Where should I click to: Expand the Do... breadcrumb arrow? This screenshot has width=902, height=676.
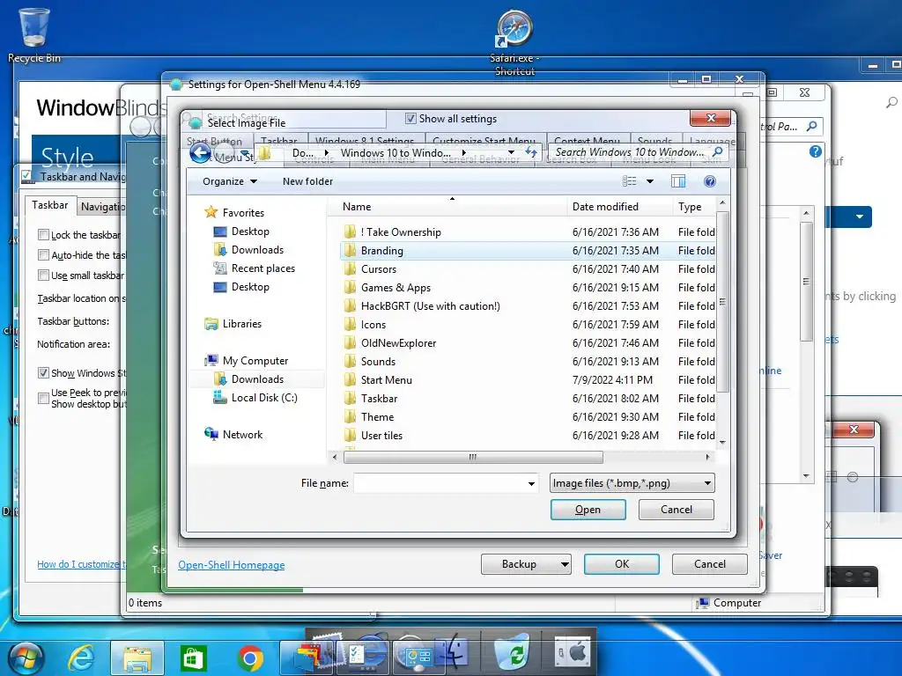(327, 153)
